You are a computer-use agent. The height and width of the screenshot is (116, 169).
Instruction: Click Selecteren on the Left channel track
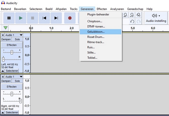click(x=12, y=71)
